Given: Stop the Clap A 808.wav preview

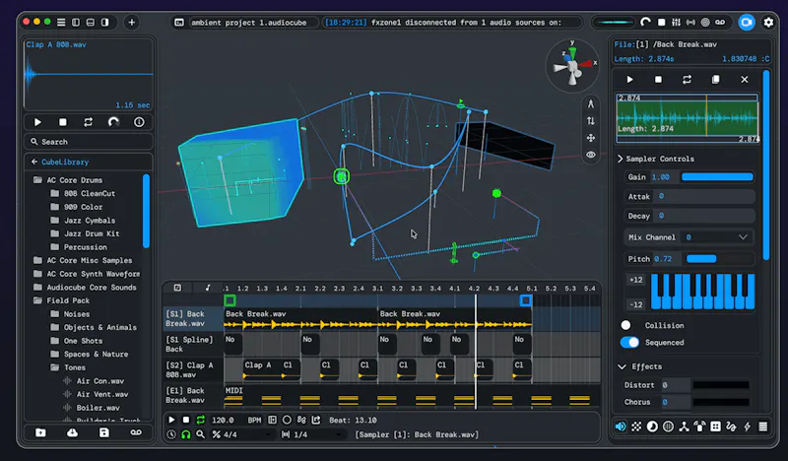Looking at the screenshot, I should click(63, 122).
